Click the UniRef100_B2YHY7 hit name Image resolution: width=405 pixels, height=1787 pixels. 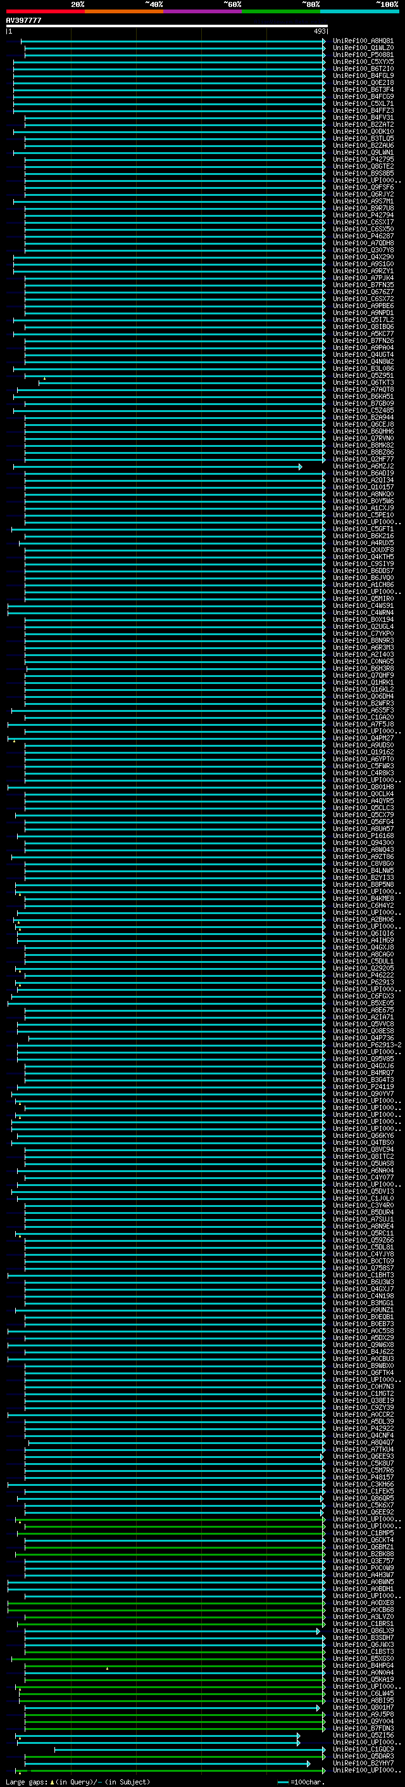[363, 1764]
